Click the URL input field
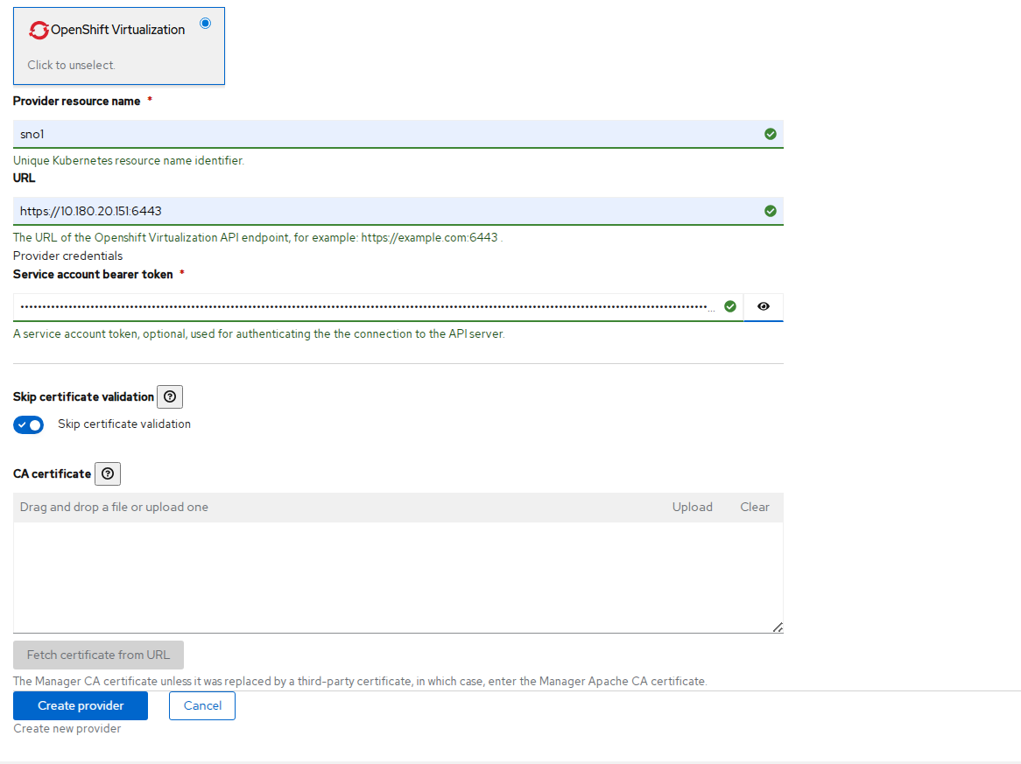The width and height of the screenshot is (1021, 764). pyautogui.click(x=385, y=211)
